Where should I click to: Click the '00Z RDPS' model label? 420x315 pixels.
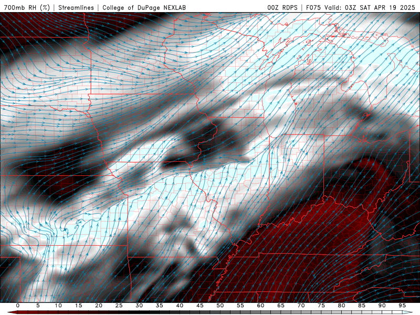pyautogui.click(x=282, y=7)
